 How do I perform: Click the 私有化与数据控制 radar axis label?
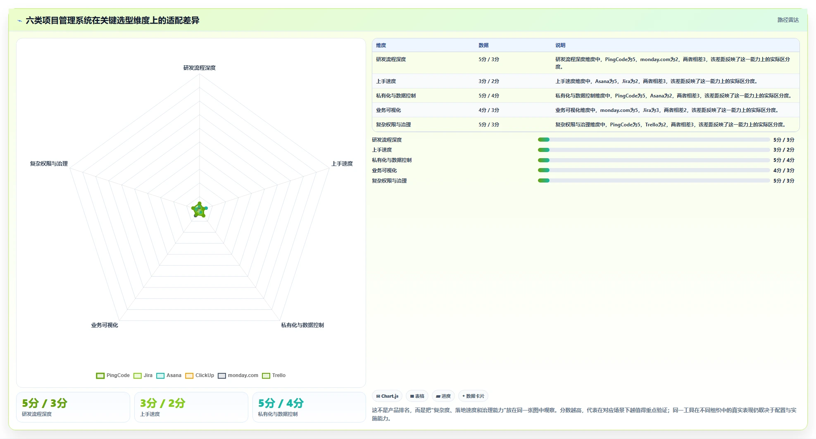(x=302, y=325)
